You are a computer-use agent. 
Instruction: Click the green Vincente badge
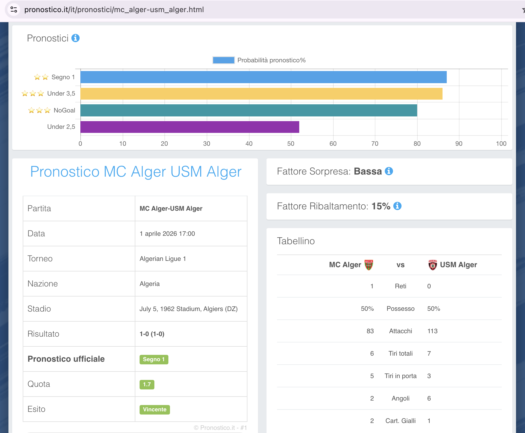tap(155, 410)
